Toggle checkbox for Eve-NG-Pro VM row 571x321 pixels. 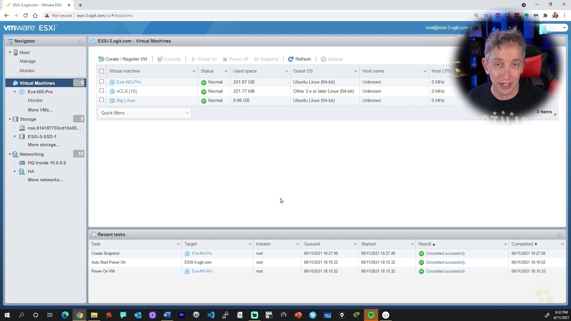(x=102, y=81)
